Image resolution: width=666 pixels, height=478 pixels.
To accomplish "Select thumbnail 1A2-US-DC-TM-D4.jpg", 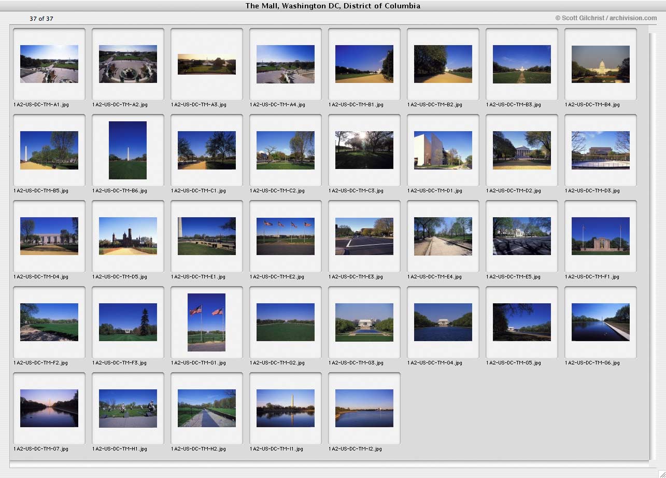I will pos(49,236).
